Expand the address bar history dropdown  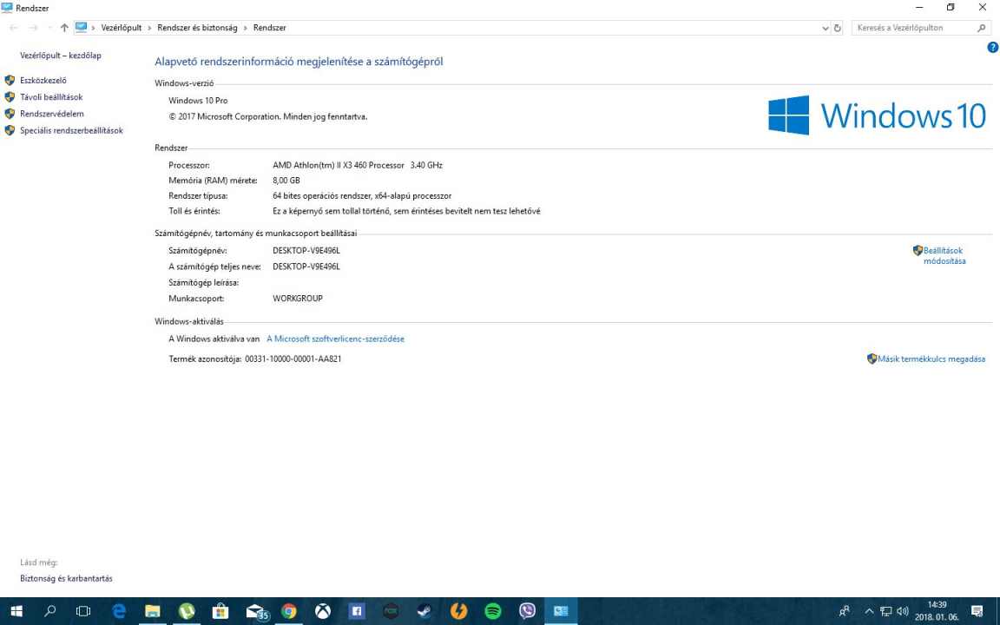click(x=826, y=28)
